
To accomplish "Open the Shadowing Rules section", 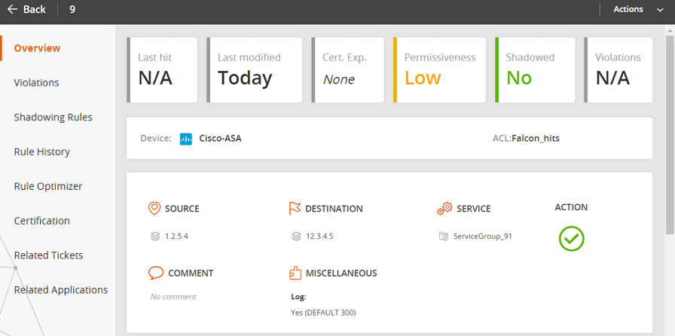I will pos(53,118).
